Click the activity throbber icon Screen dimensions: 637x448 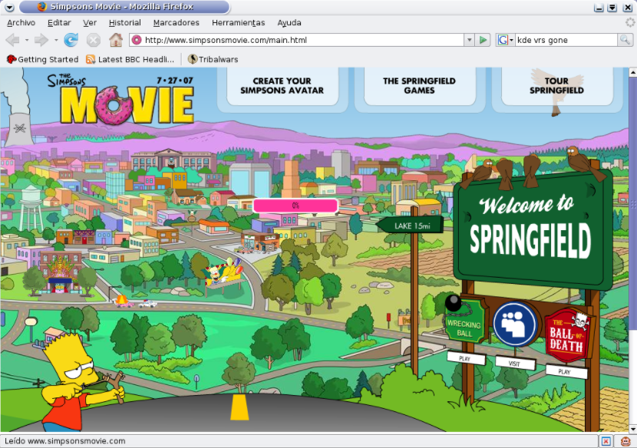click(x=629, y=23)
